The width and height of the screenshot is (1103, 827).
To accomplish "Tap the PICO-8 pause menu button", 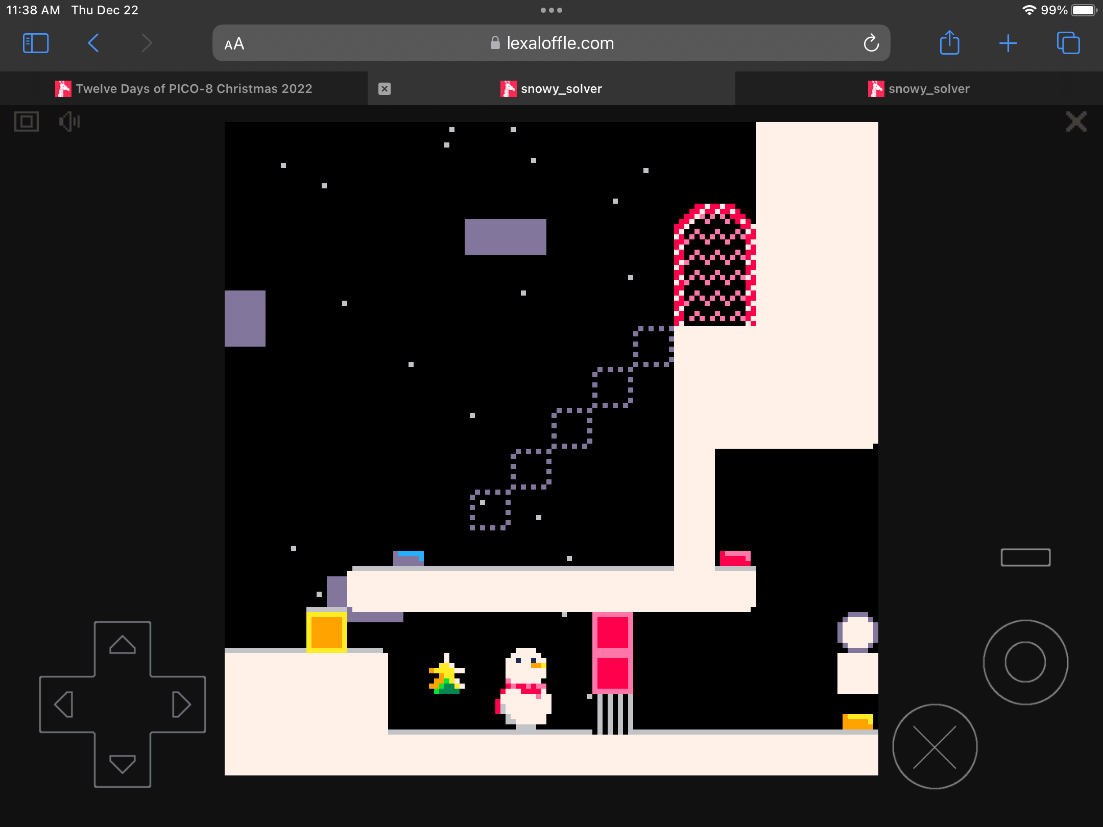I will 1025,557.
